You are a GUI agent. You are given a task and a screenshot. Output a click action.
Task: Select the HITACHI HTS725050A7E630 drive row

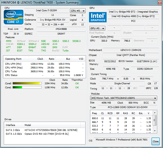pos(45,130)
